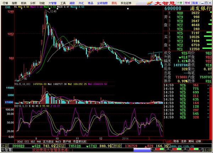
Task: Open the 路演 roadshow button
Action: click(x=195, y=3)
